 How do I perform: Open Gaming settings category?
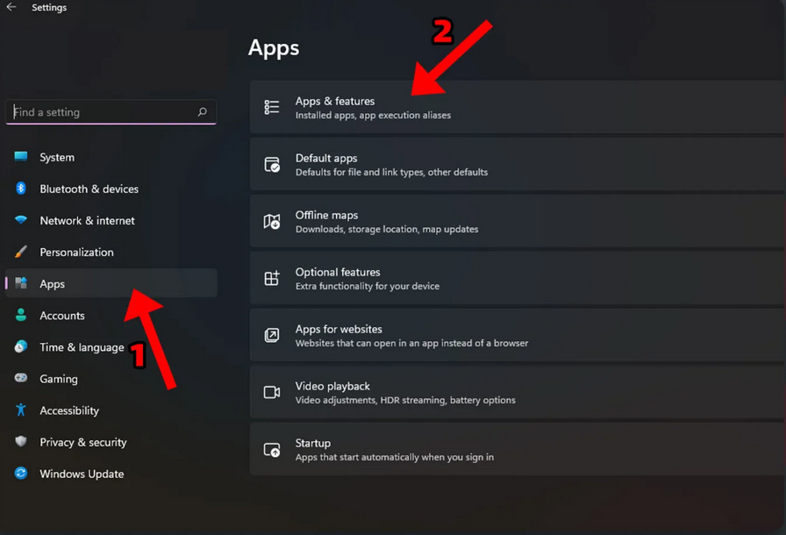[59, 379]
